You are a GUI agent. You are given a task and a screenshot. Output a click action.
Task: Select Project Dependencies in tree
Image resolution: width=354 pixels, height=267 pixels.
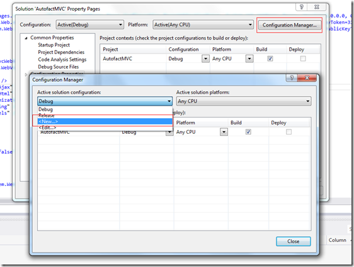click(61, 52)
